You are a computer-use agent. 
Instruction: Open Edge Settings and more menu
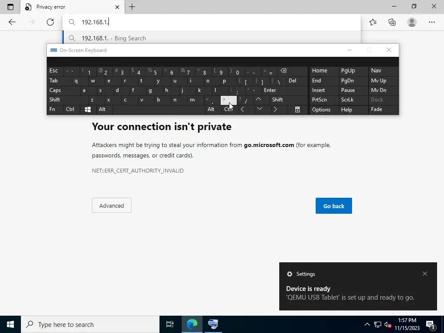click(x=431, y=22)
